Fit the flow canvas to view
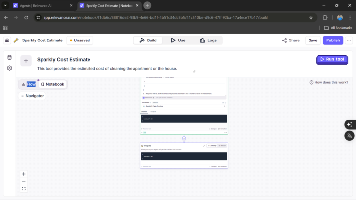 pos(24,189)
